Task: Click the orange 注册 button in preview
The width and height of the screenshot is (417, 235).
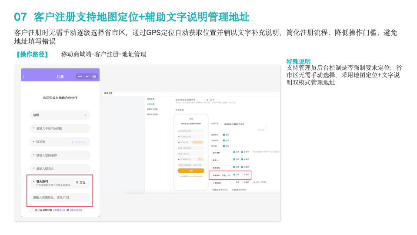Action: tap(191, 171)
